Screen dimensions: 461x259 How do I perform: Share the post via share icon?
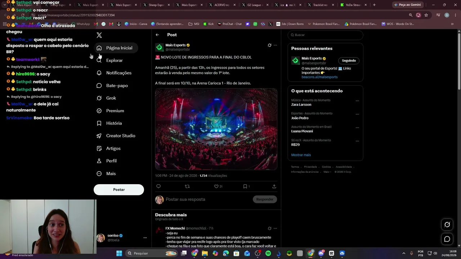point(274,186)
